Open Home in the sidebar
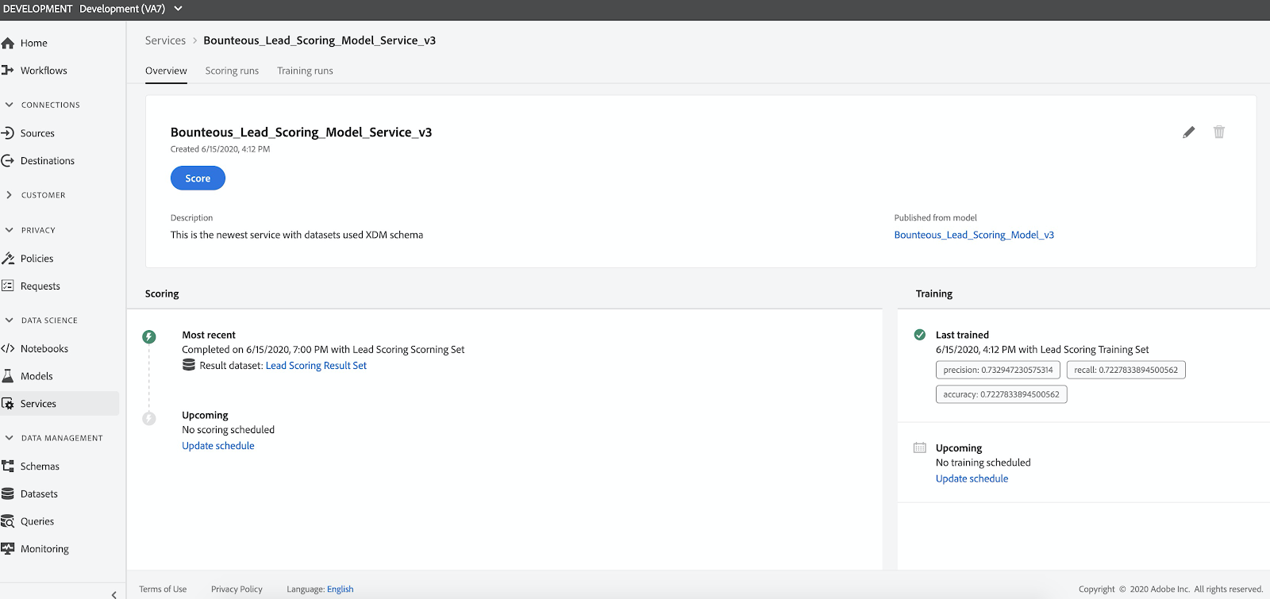The height and width of the screenshot is (599, 1270). pos(34,43)
